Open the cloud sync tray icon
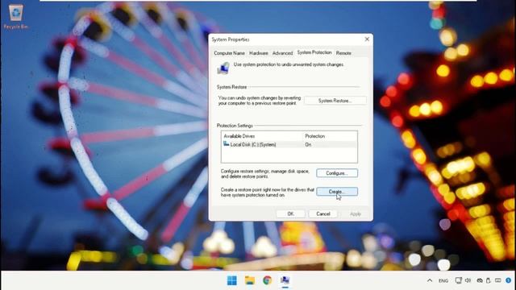This screenshot has width=516, height=290. (480, 280)
